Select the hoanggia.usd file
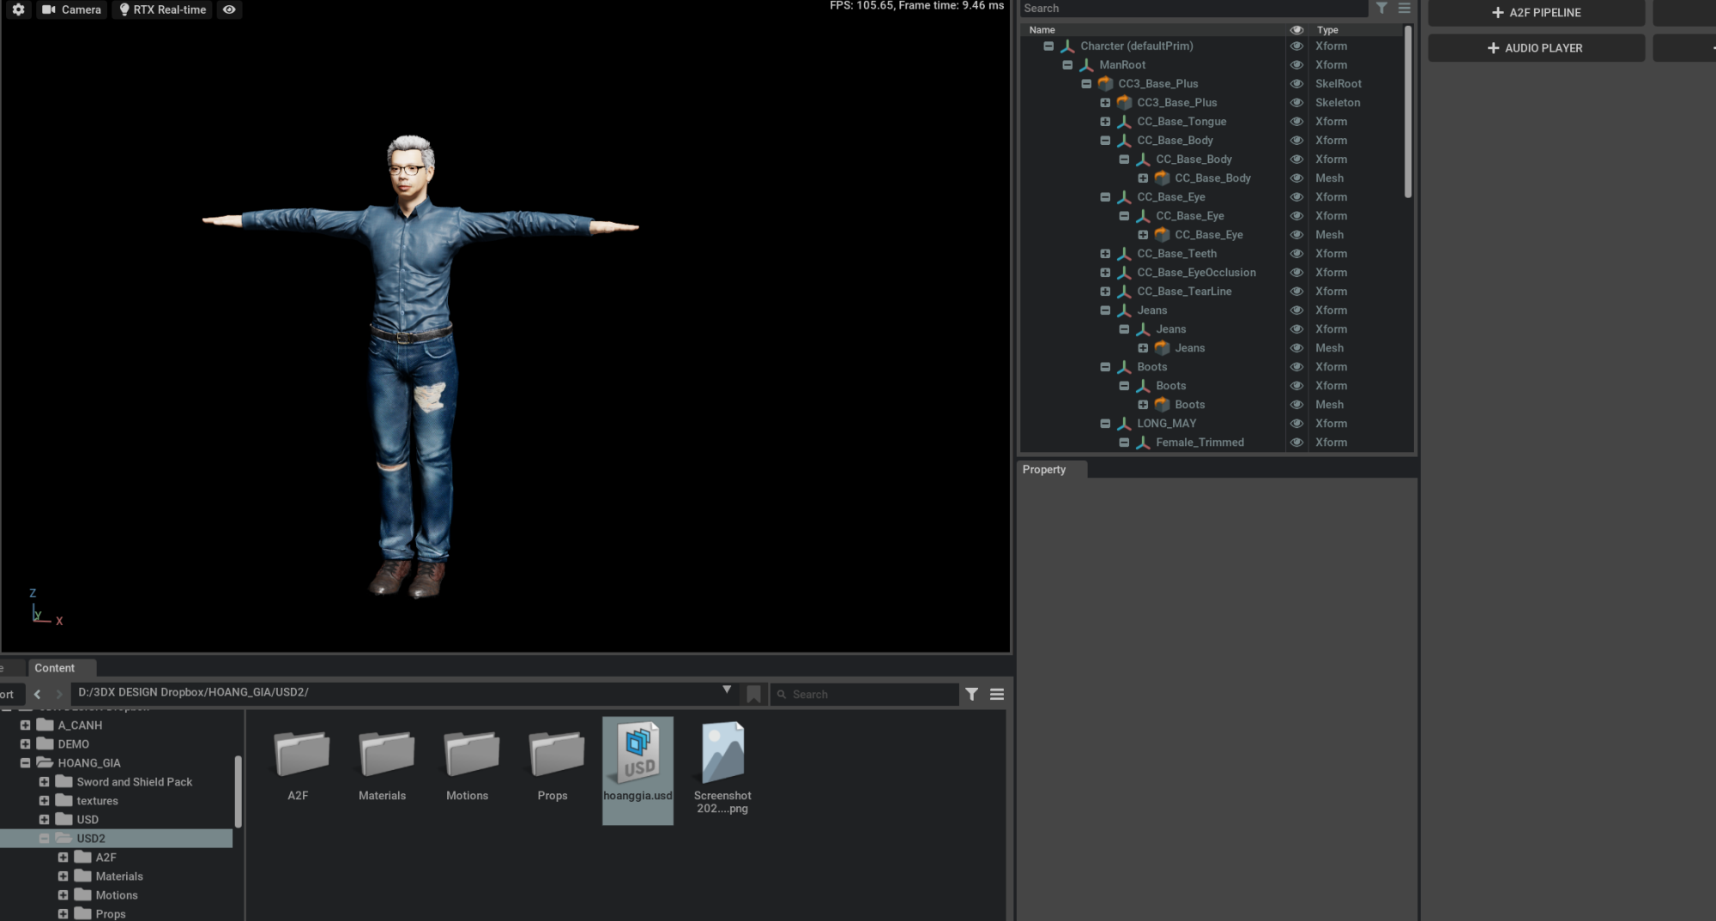The image size is (1716, 921). [637, 769]
